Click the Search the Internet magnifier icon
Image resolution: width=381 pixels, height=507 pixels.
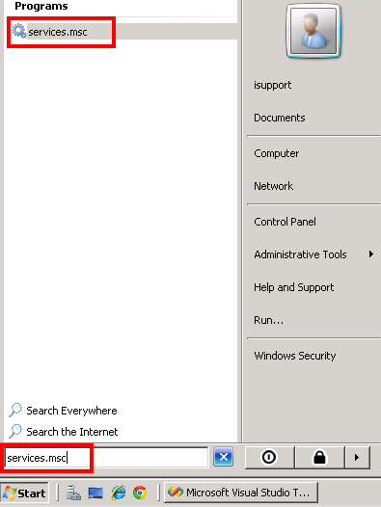pos(15,431)
